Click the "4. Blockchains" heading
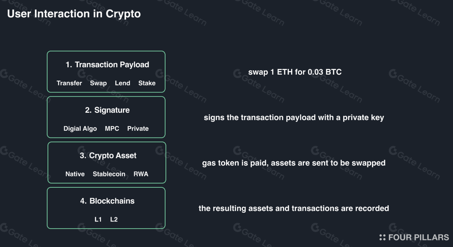Screen dimensions: 453x247 click(x=107, y=201)
